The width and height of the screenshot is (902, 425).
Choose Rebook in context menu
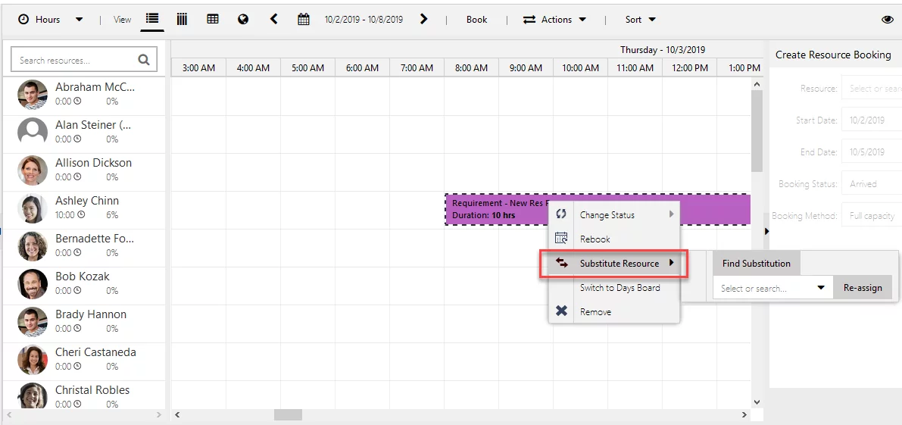click(x=595, y=239)
